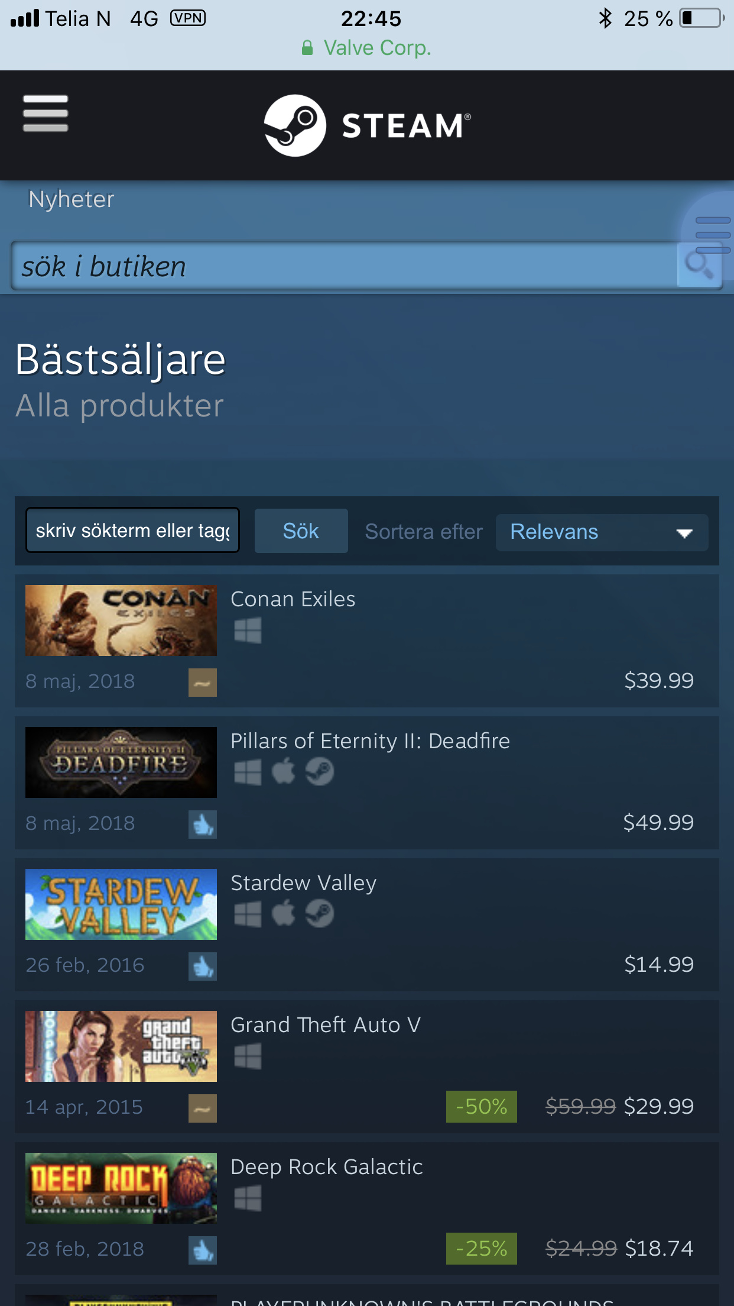The height and width of the screenshot is (1306, 734).
Task: Click the Mac platform icon under Stardew Valley
Action: (284, 914)
